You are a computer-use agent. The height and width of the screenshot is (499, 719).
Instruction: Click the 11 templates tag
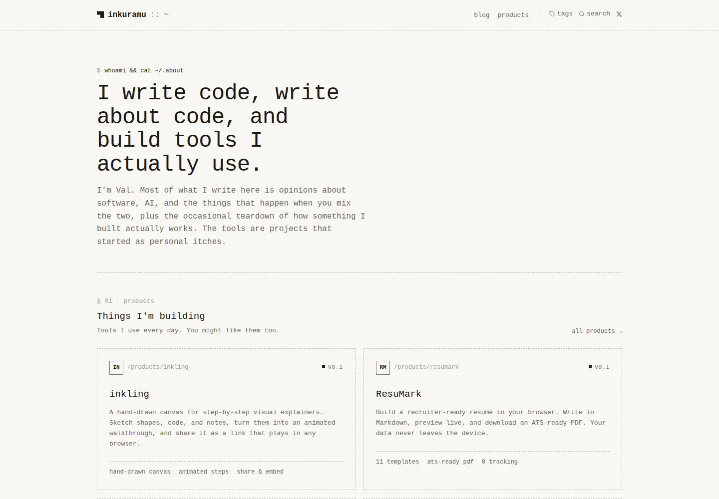tap(397, 462)
